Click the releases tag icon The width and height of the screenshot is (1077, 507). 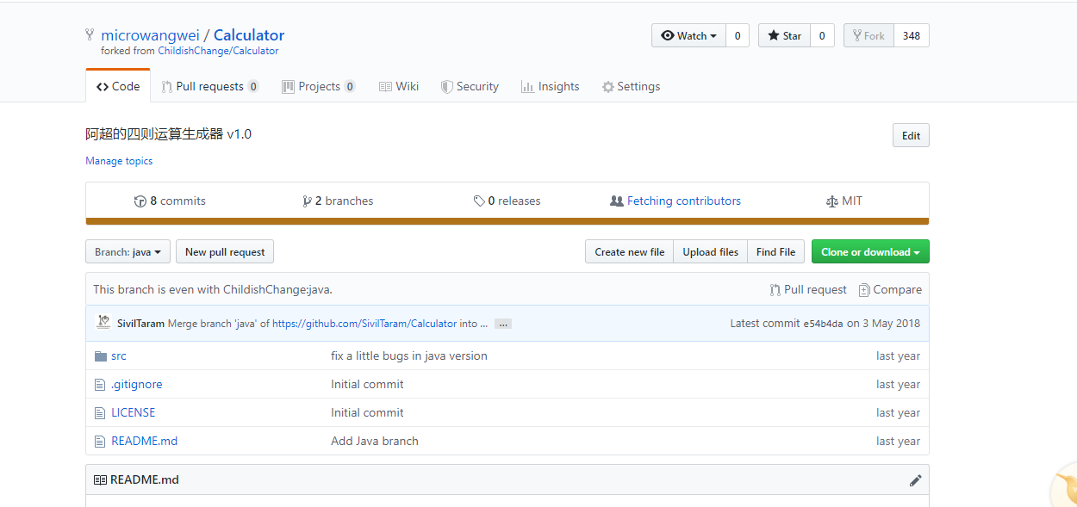[x=479, y=201]
